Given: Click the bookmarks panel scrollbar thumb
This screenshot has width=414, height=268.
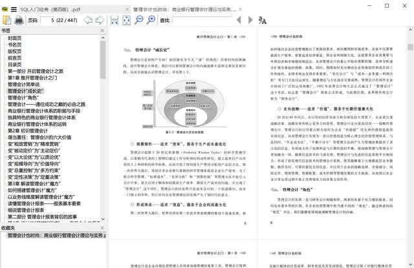Looking at the screenshot, I should [x=103, y=60].
